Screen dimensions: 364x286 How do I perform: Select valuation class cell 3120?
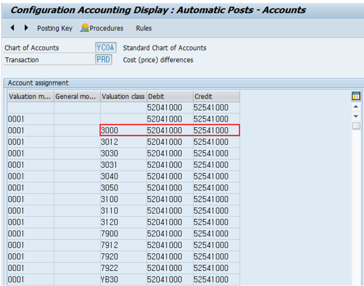pos(123,222)
